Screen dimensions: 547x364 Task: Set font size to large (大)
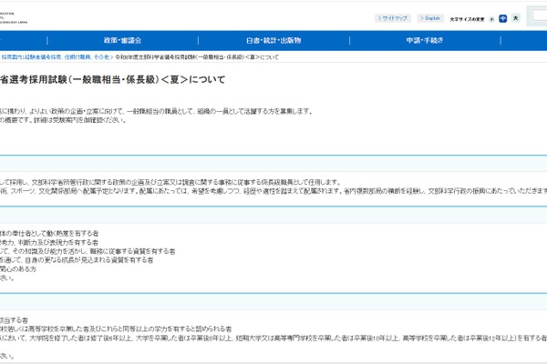tap(516, 18)
